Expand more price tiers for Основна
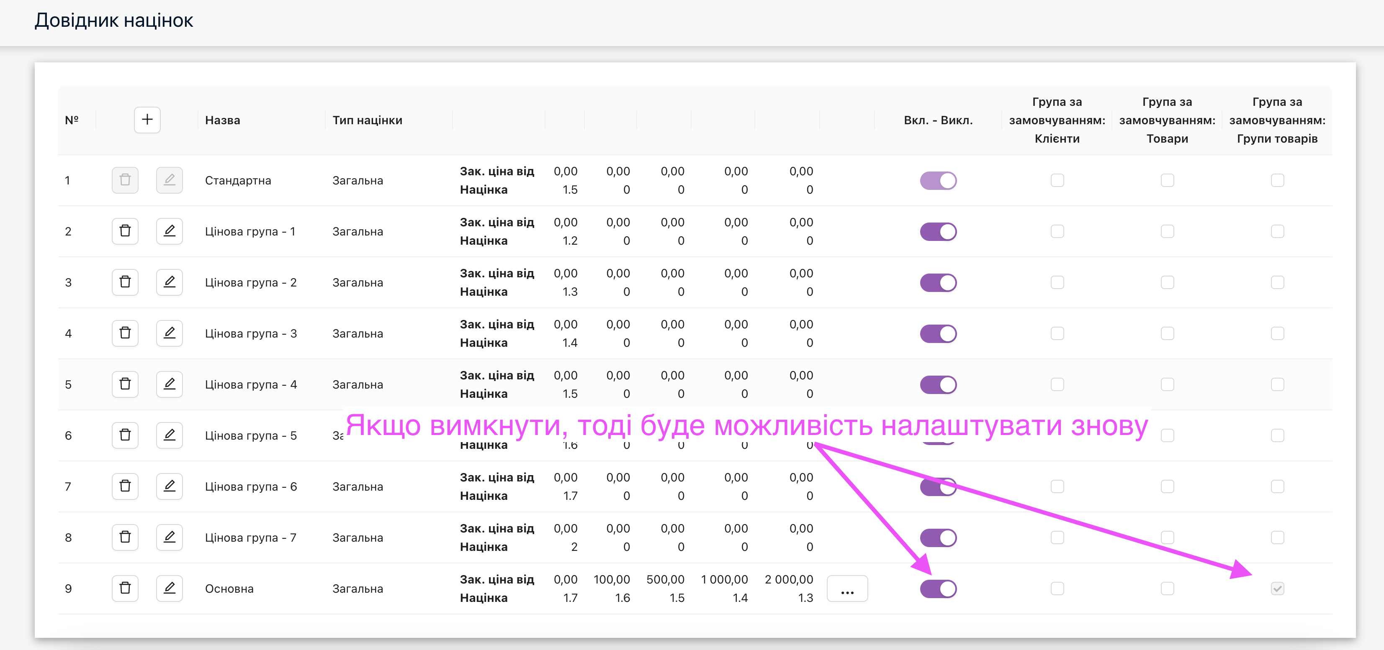The height and width of the screenshot is (650, 1384). pyautogui.click(x=847, y=589)
